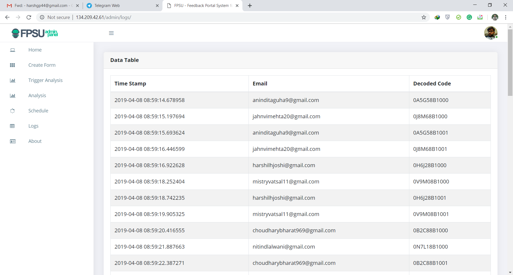
Task: Click the shield extension icon
Action: [x=448, y=17]
